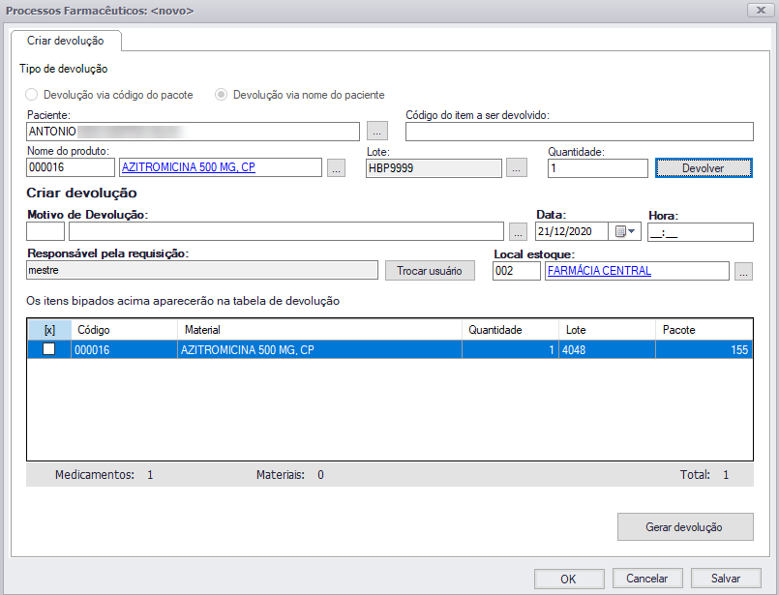
Task: Click 000016 cell in devolução table
Action: pos(124,349)
